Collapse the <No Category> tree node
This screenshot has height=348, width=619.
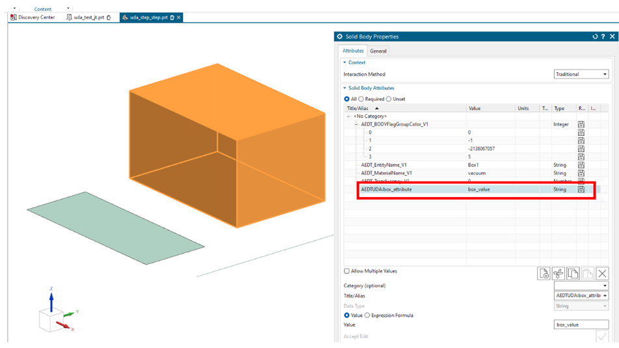[x=349, y=116]
